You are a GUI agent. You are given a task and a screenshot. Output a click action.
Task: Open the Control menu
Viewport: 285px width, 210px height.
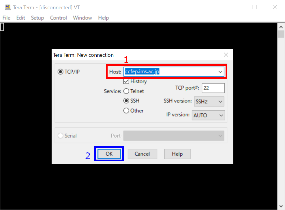click(58, 18)
